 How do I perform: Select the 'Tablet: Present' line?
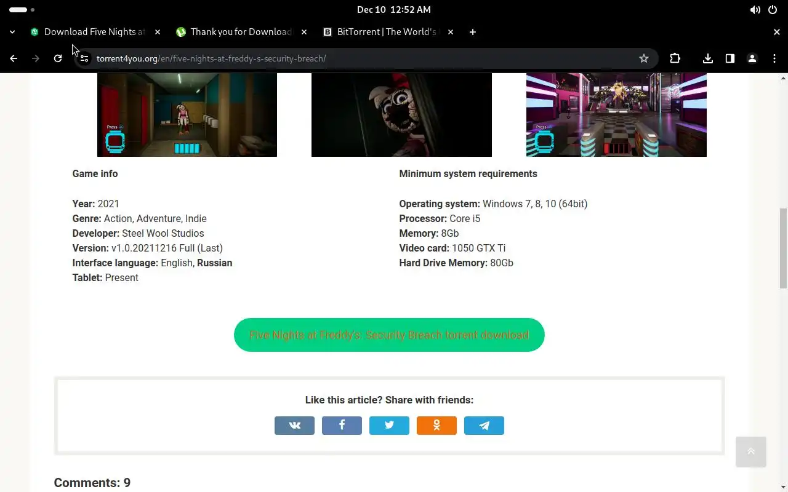coord(105,278)
